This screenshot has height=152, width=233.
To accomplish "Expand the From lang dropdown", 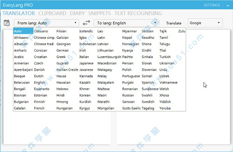I will point(47,23).
